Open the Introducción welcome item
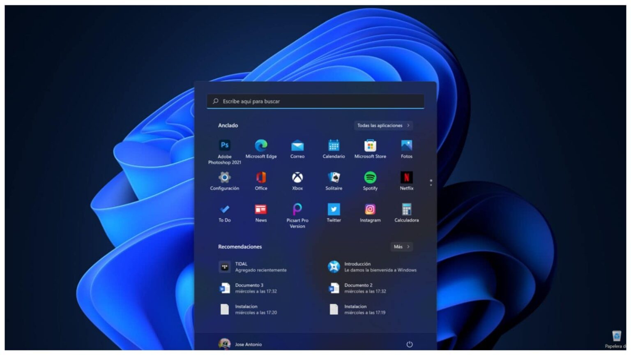This screenshot has height=355, width=631. 372,267
